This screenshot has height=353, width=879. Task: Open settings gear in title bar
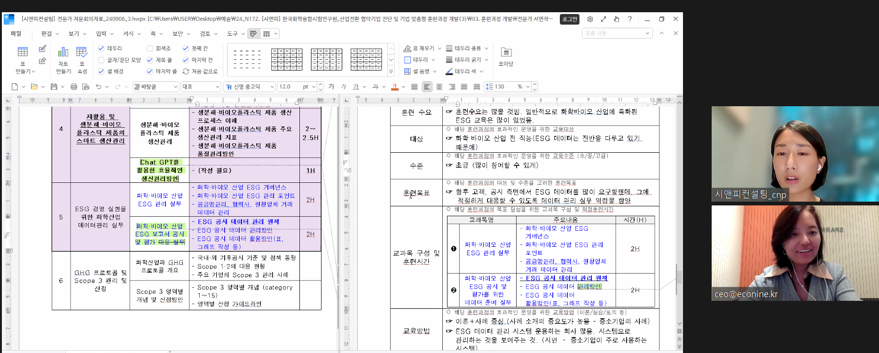tap(590, 19)
